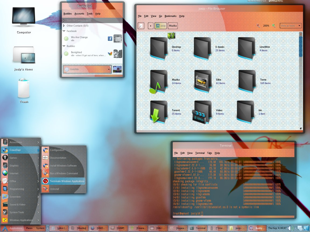
Task: Click the Facebook protocol icon beside We Are Change
Action: 110,39
